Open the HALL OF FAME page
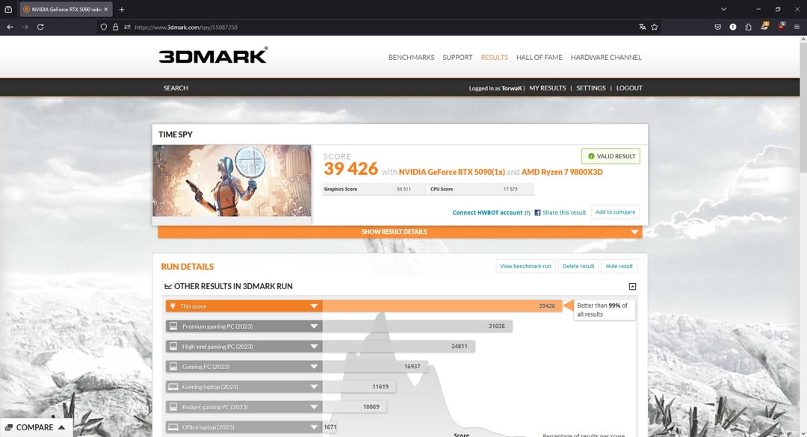 (539, 57)
